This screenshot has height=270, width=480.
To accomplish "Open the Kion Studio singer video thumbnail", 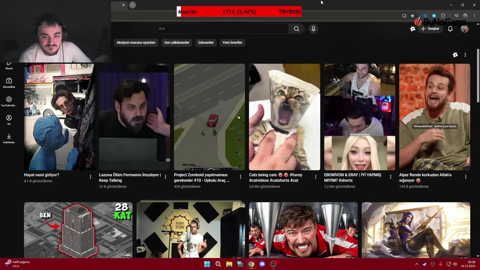I will (x=190, y=230).
